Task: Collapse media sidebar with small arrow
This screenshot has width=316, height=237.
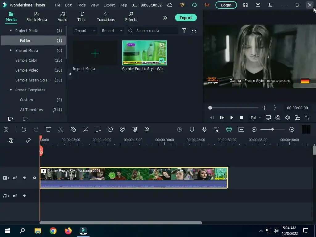Action: pyautogui.click(x=70, y=74)
